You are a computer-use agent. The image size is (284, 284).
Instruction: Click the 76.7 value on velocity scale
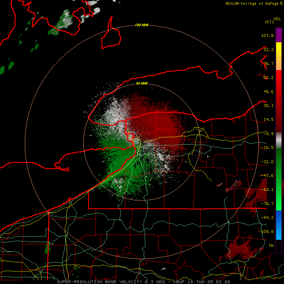tap(269, 63)
